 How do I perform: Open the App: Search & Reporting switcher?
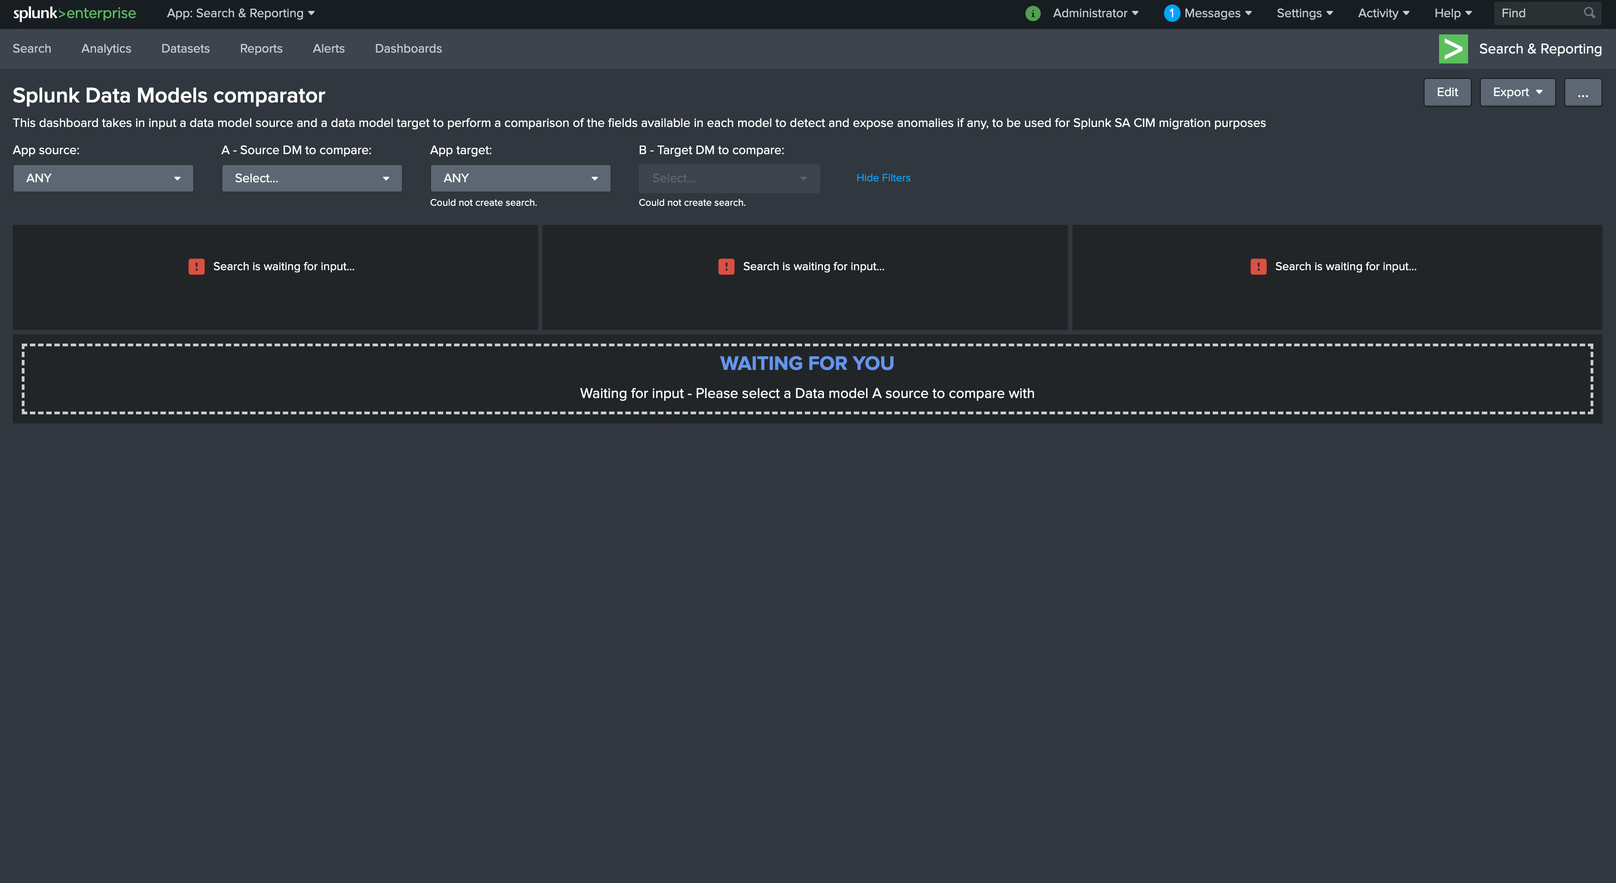tap(240, 13)
